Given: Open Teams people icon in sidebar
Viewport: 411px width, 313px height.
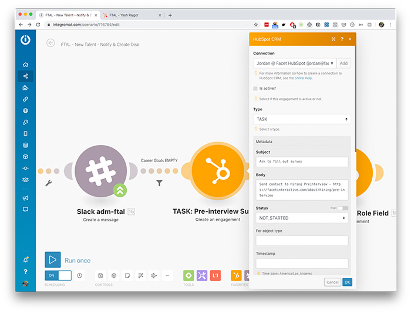Looking at the screenshot, I should pyautogui.click(x=25, y=180).
